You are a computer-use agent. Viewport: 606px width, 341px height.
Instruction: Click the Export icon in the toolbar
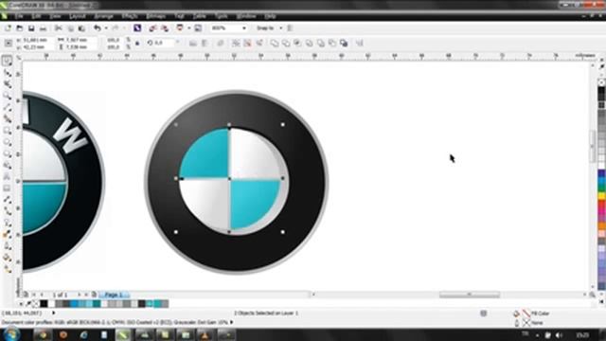165,28
